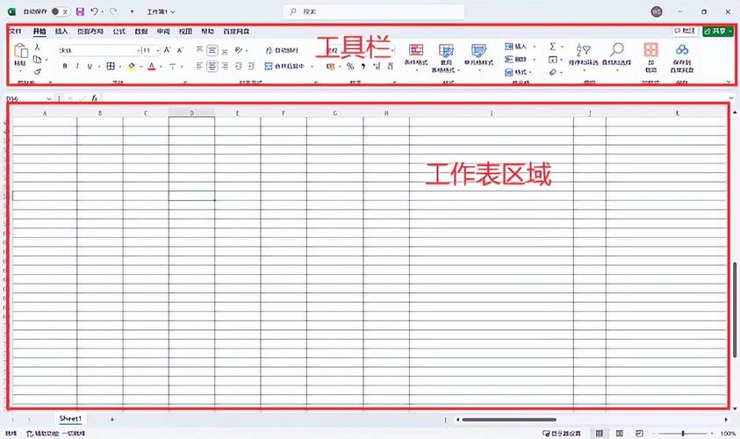
Task: Open the Merge and Center dropdown arrow
Action: [313, 67]
